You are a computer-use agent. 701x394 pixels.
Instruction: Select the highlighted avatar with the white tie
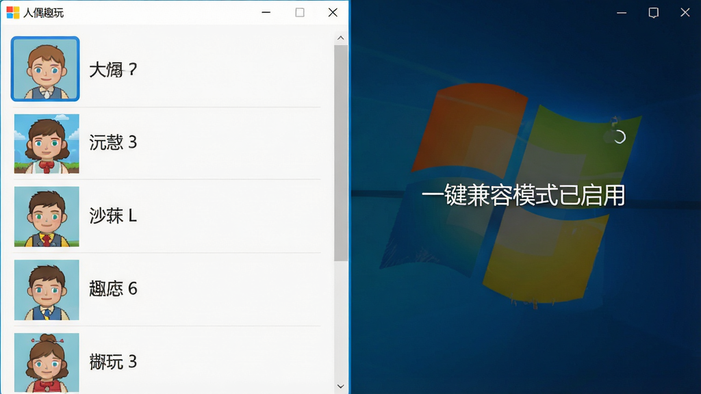[x=45, y=69]
